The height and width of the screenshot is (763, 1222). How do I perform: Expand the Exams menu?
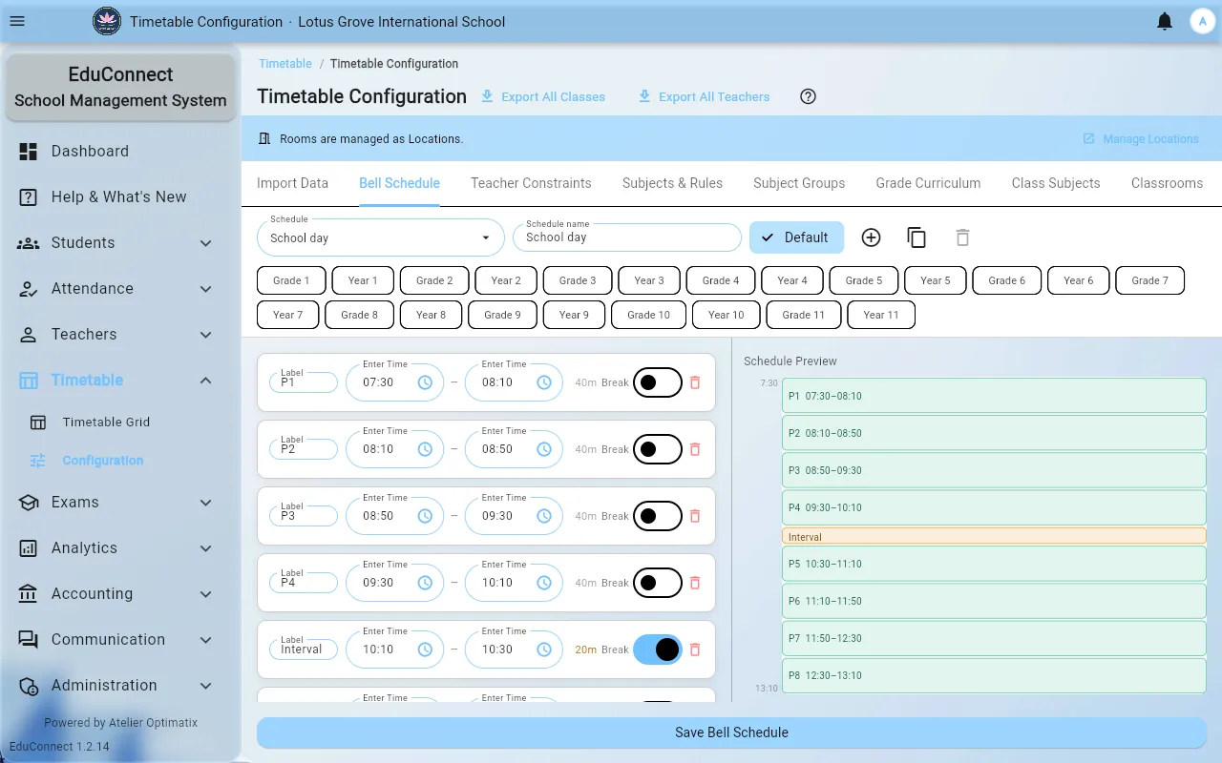pos(120,503)
